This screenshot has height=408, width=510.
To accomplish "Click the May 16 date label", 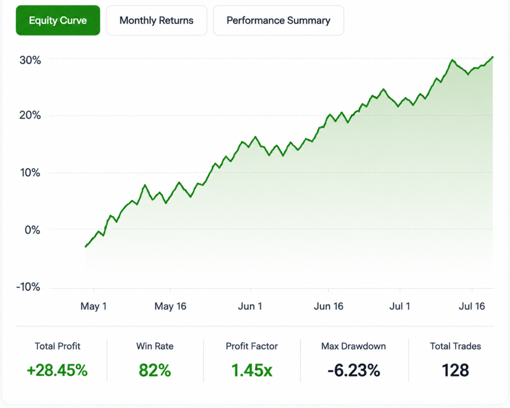I will tap(170, 306).
